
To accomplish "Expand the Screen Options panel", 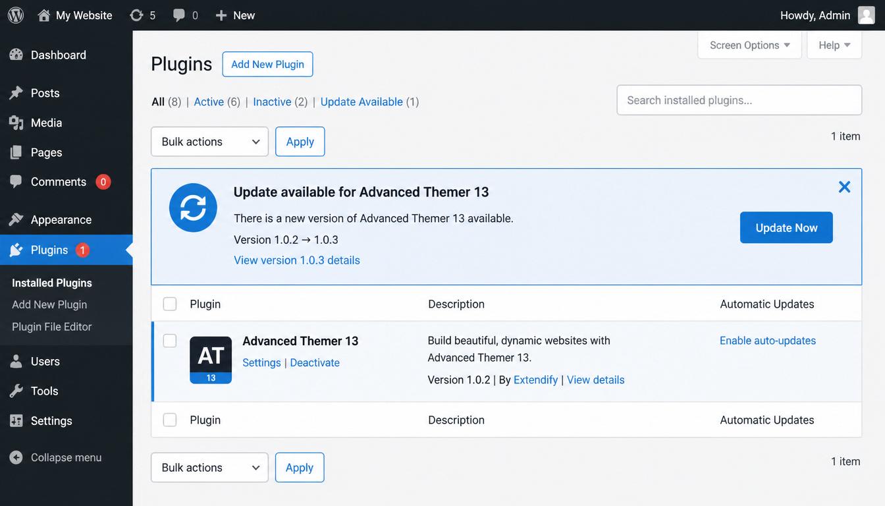I will click(x=749, y=45).
